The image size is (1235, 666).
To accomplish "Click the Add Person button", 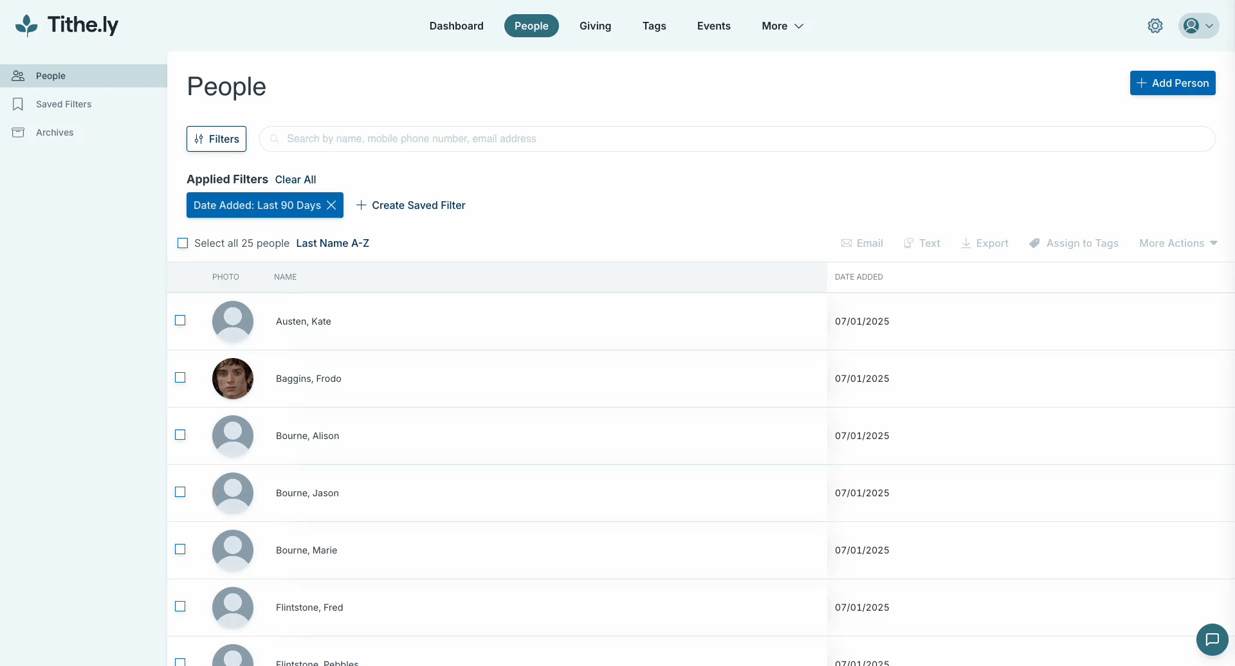I will [1173, 83].
